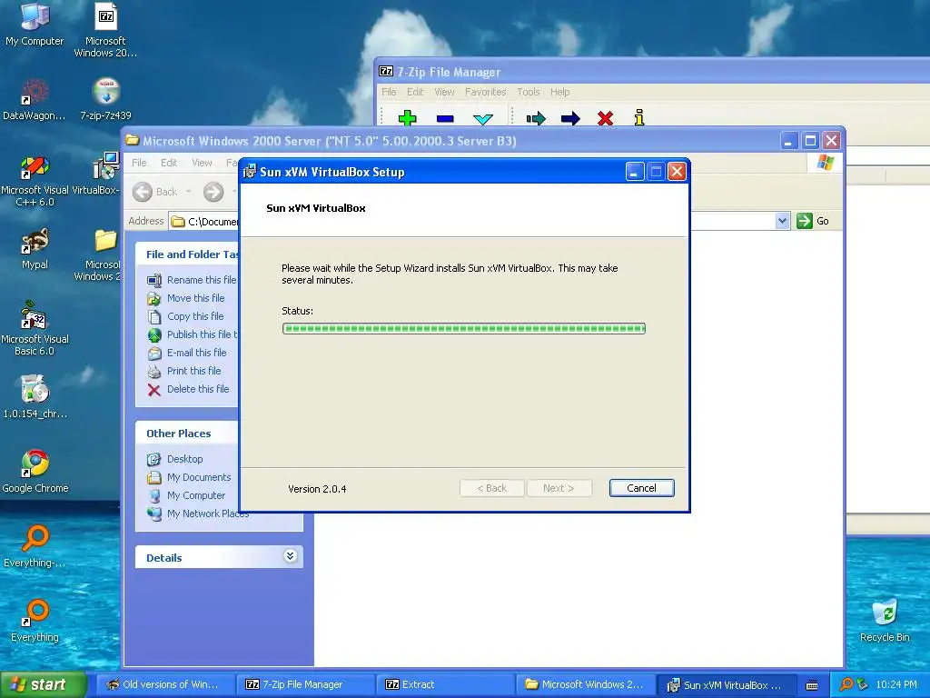The image size is (930, 698).
Task: Click the Go button next to address bar
Action: click(813, 221)
